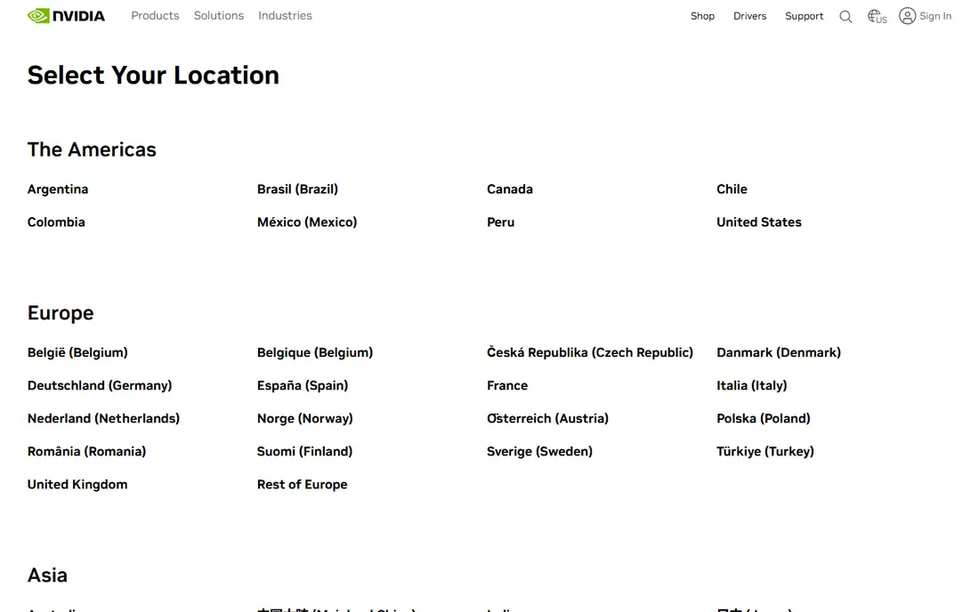Open the Drivers link
The image size is (979, 612).
click(x=749, y=16)
